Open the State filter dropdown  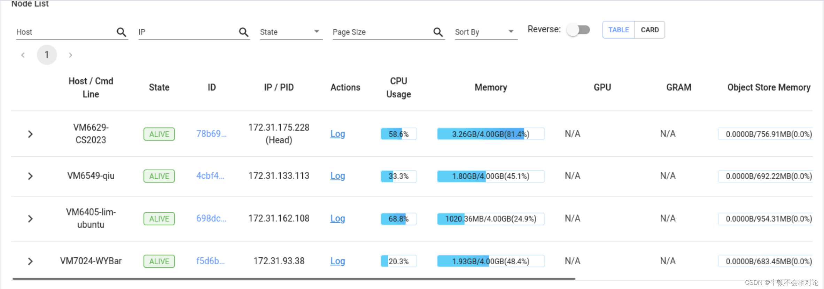[x=291, y=32]
